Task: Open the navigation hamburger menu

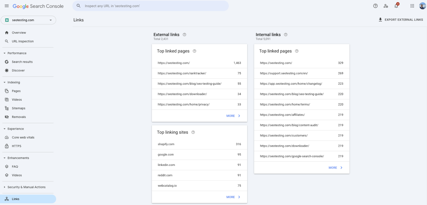Action: [7, 6]
